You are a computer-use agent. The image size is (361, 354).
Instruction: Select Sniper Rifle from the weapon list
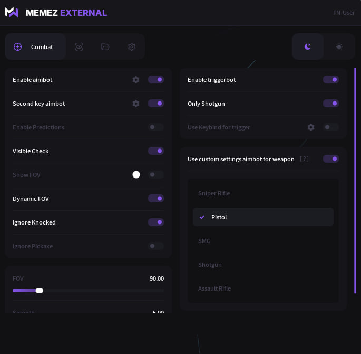point(214,193)
